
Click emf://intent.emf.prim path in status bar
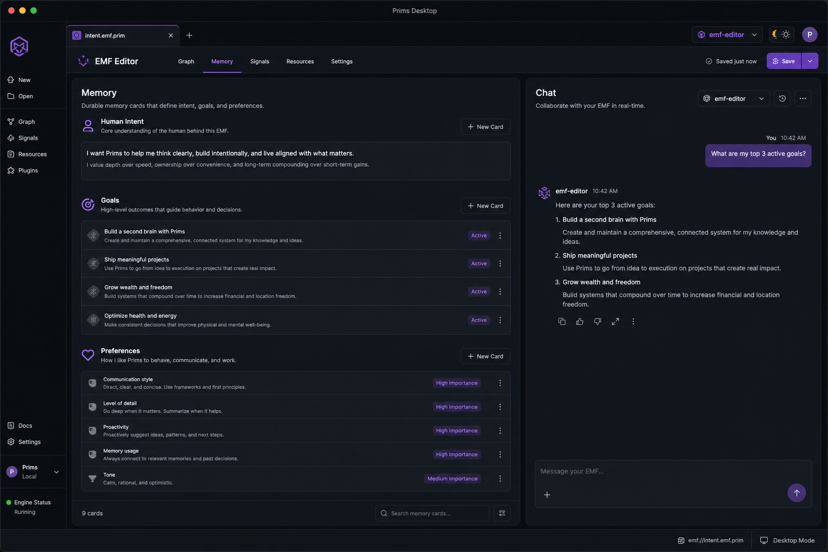coord(710,541)
